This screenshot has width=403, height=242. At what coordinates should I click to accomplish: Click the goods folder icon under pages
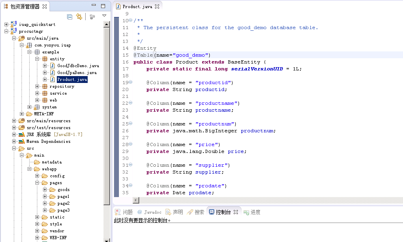[53, 189]
